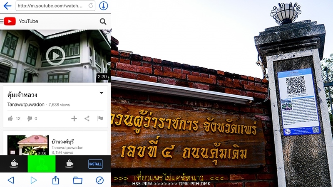Click the คุ้มเจ้าหลวง video title

point(22,95)
